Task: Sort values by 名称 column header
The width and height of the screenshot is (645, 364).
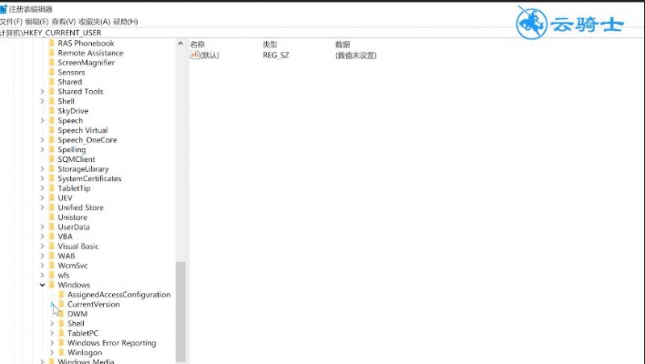Action: pyautogui.click(x=198, y=44)
